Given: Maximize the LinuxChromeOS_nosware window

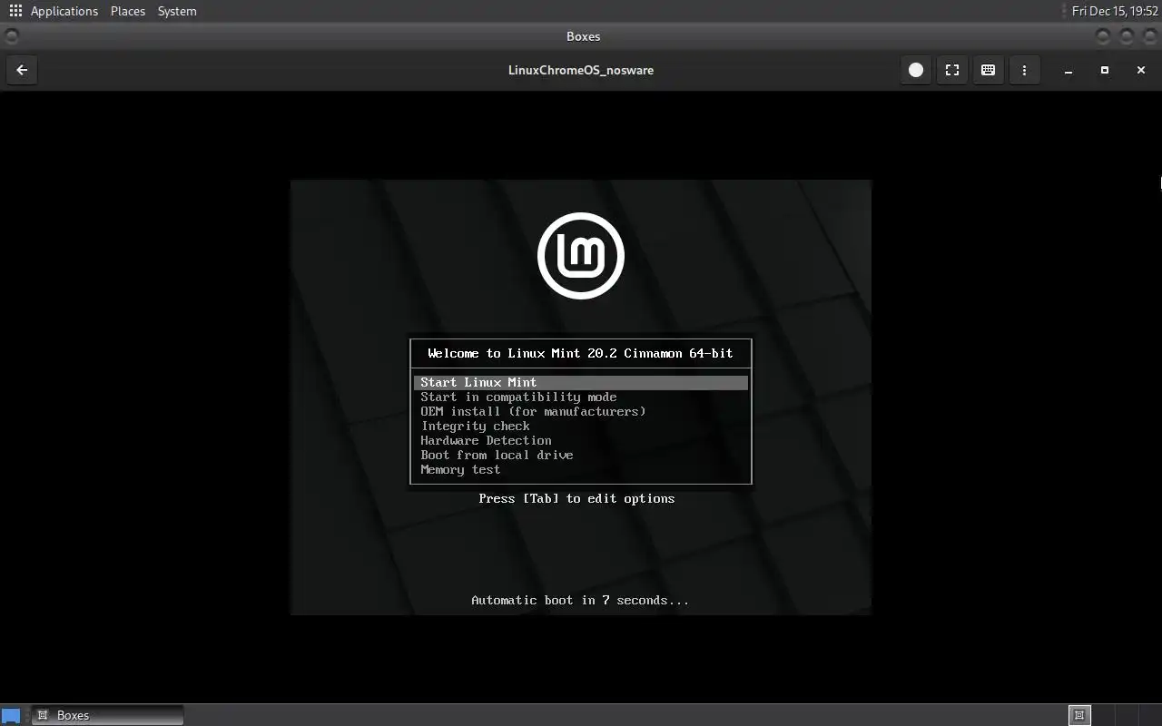Looking at the screenshot, I should (1105, 70).
